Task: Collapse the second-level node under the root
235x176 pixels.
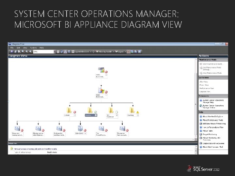Action: tap(106, 95)
